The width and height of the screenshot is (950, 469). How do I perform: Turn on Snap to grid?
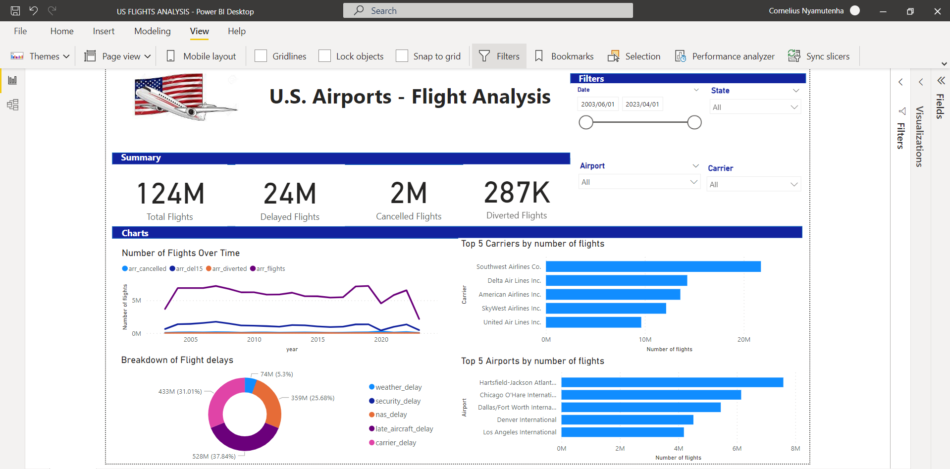402,55
